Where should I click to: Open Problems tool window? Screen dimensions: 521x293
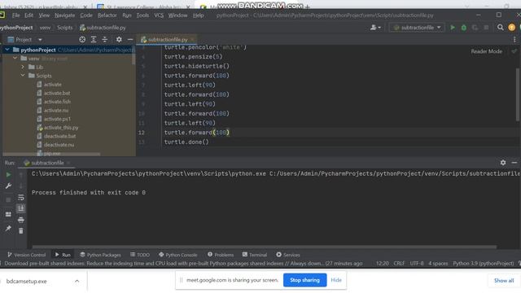(x=221, y=255)
